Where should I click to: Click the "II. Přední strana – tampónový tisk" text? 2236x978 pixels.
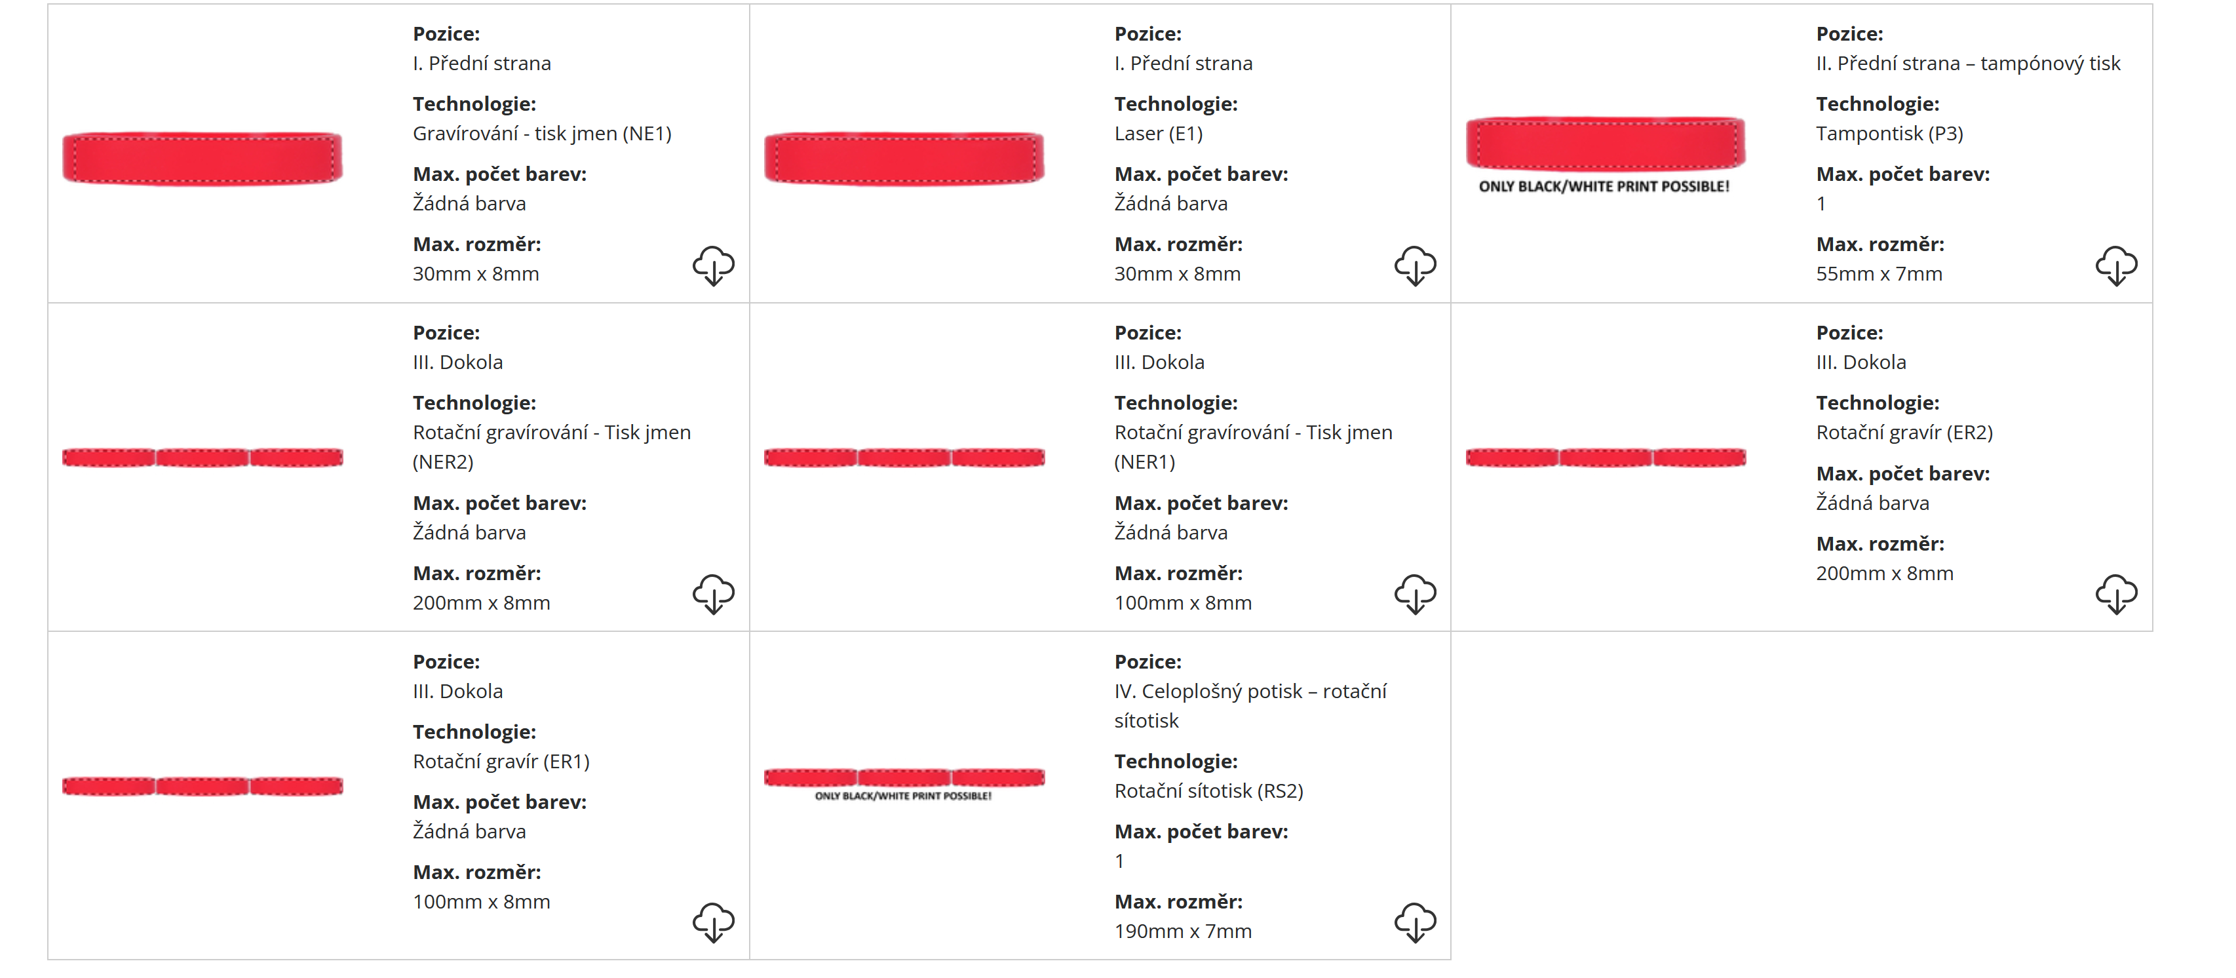[x=1967, y=64]
